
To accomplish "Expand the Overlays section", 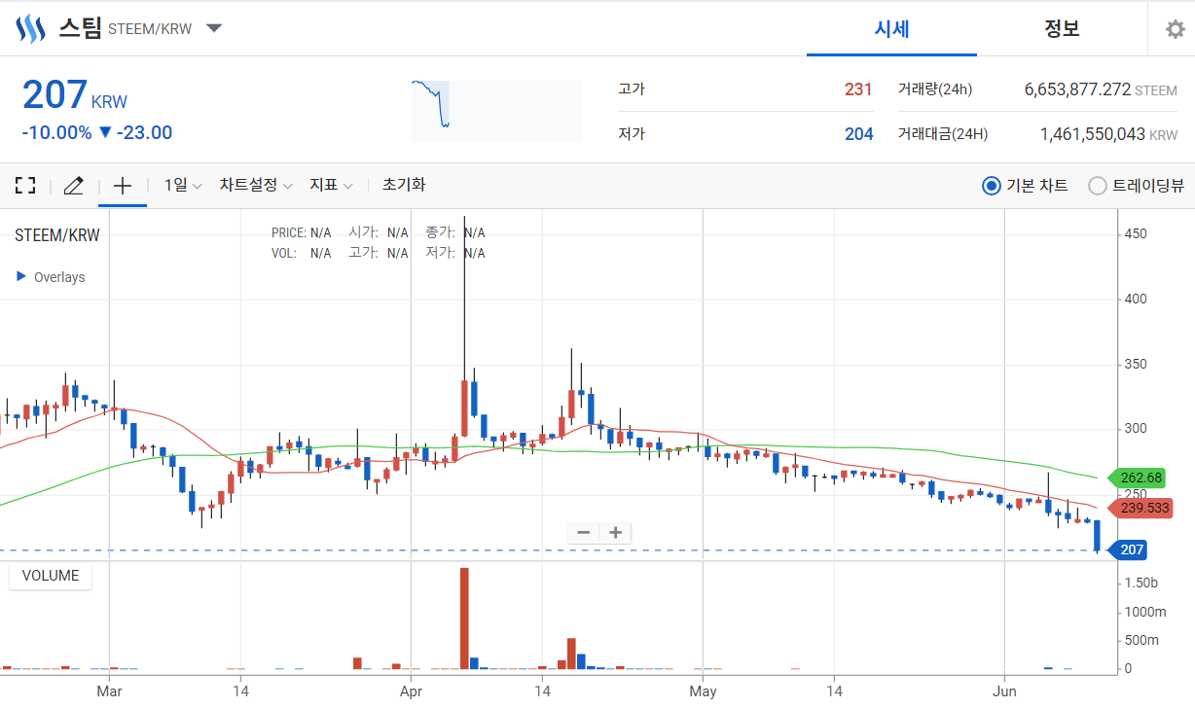I will (x=51, y=277).
